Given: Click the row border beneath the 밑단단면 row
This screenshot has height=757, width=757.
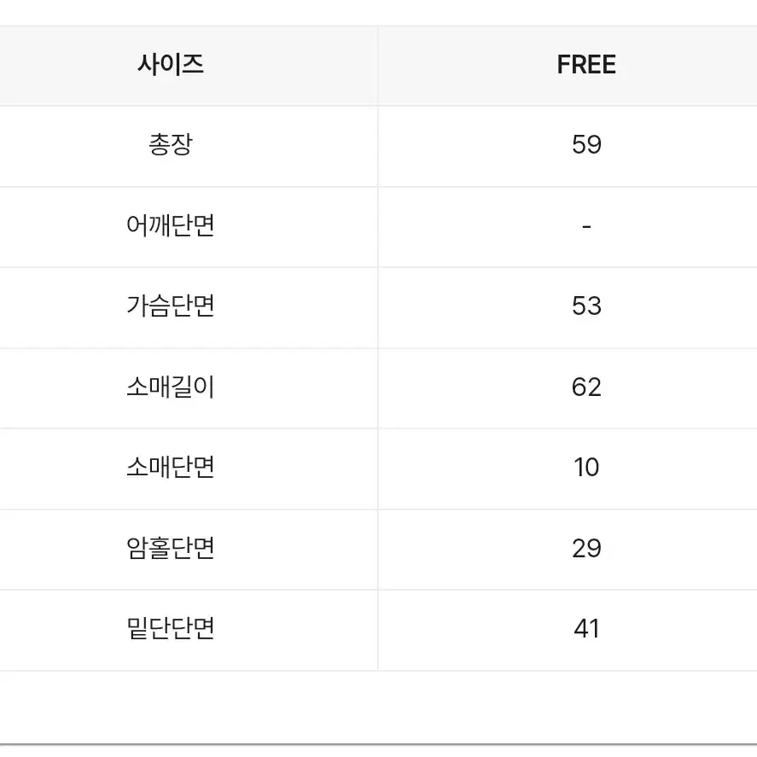Looking at the screenshot, I should (x=379, y=671).
